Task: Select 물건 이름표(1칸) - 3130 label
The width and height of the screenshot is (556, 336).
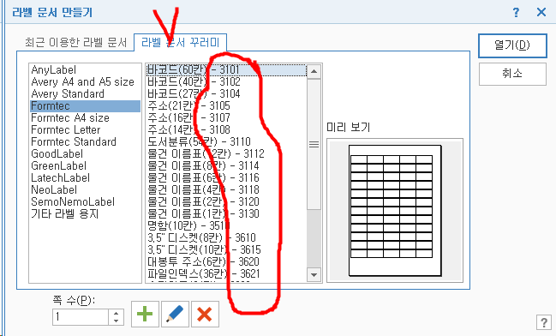Action: [x=226, y=214]
